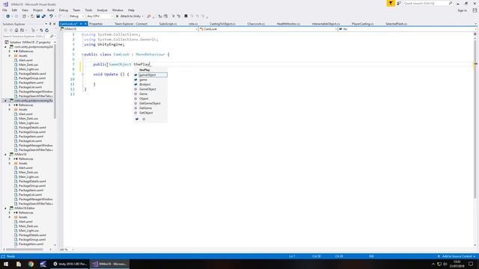Click the Navigate Backward toolbar icon

click(x=7, y=16)
